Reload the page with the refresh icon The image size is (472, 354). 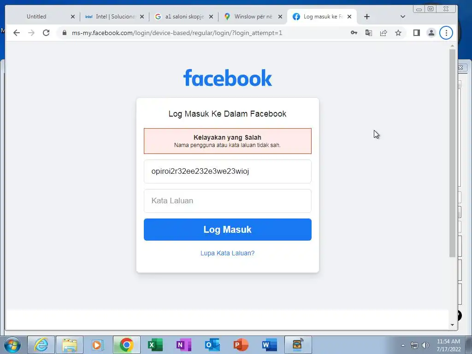(x=46, y=33)
